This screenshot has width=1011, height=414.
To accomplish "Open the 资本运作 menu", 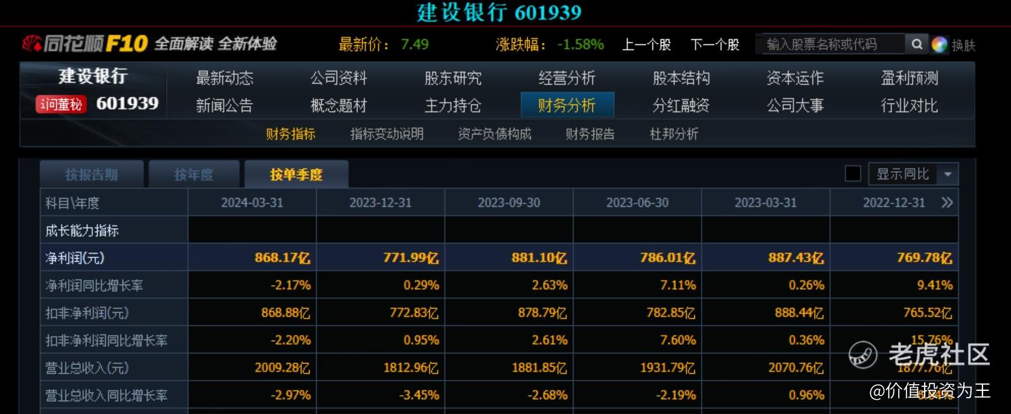I will click(795, 78).
